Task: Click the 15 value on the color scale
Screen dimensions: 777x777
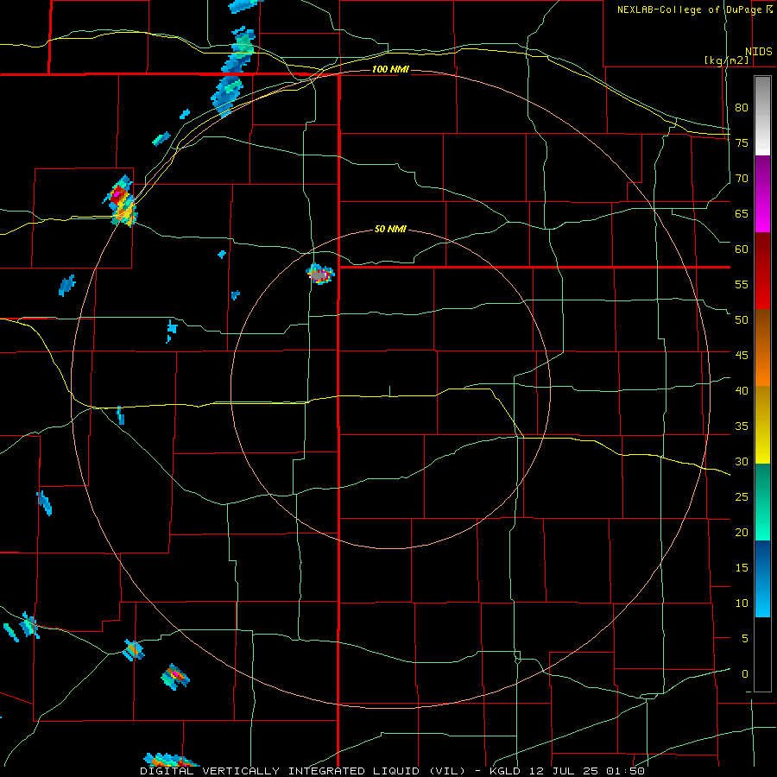Action: pos(742,567)
